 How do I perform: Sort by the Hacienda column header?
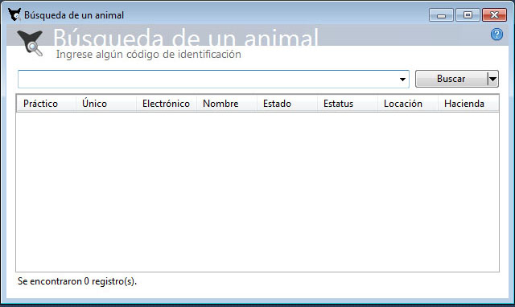coord(468,104)
